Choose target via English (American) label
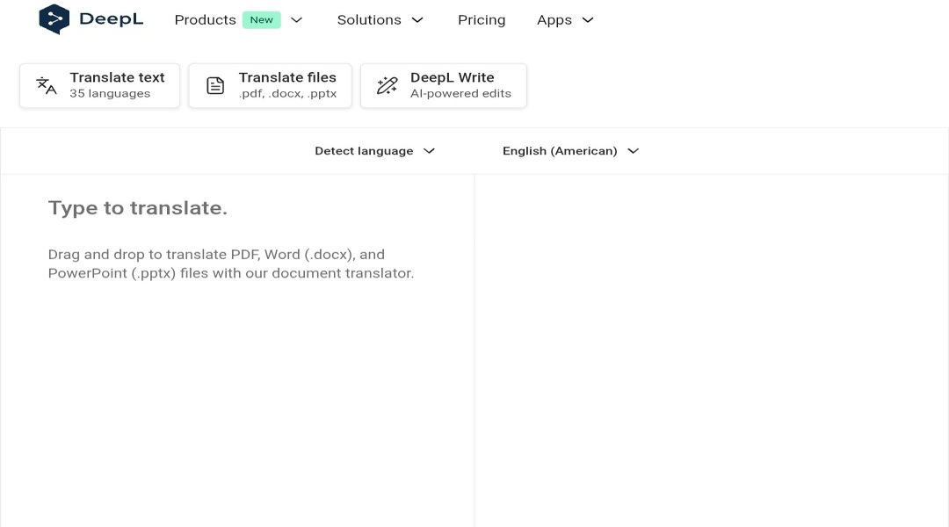 [560, 151]
